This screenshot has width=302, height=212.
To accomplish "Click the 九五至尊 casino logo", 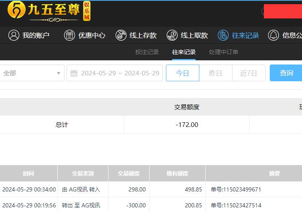I will pyautogui.click(x=49, y=11).
